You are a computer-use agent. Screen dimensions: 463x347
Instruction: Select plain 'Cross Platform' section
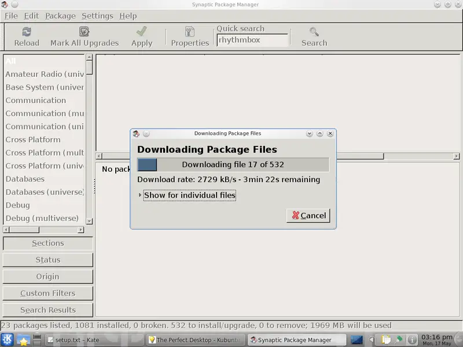45,139
